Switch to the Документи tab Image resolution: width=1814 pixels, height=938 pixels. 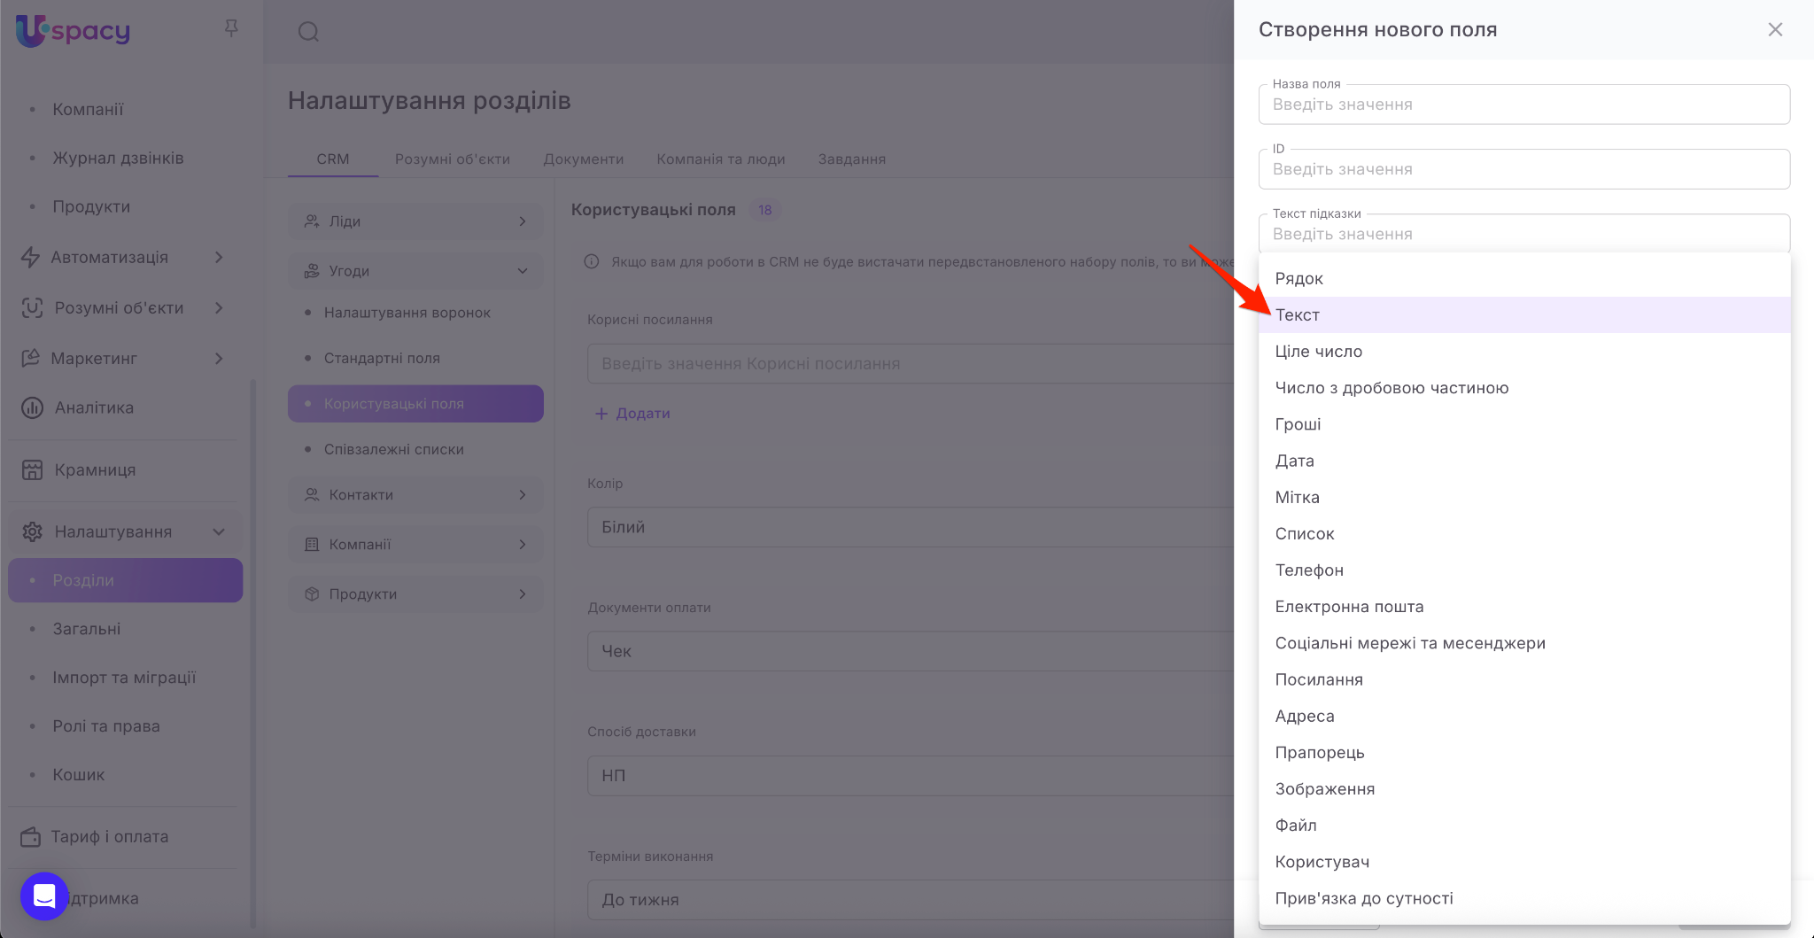point(583,159)
